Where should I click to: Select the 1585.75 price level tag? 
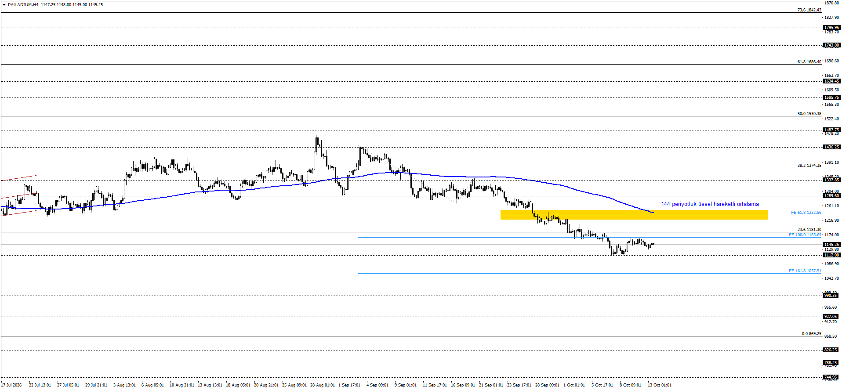click(x=831, y=97)
